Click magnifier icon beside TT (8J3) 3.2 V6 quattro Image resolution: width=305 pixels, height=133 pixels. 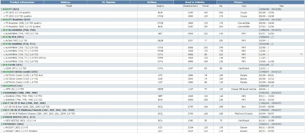coord(4,13)
